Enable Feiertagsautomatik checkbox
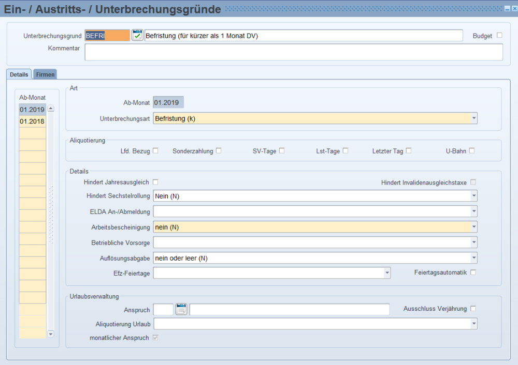 473,272
